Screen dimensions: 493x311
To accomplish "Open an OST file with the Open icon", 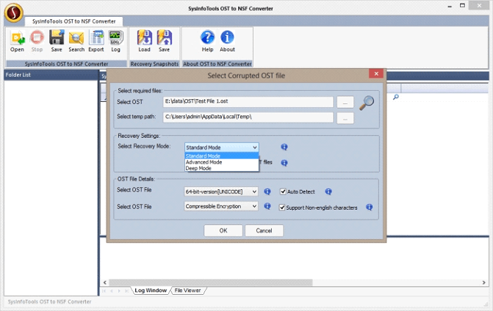I will 17,41.
